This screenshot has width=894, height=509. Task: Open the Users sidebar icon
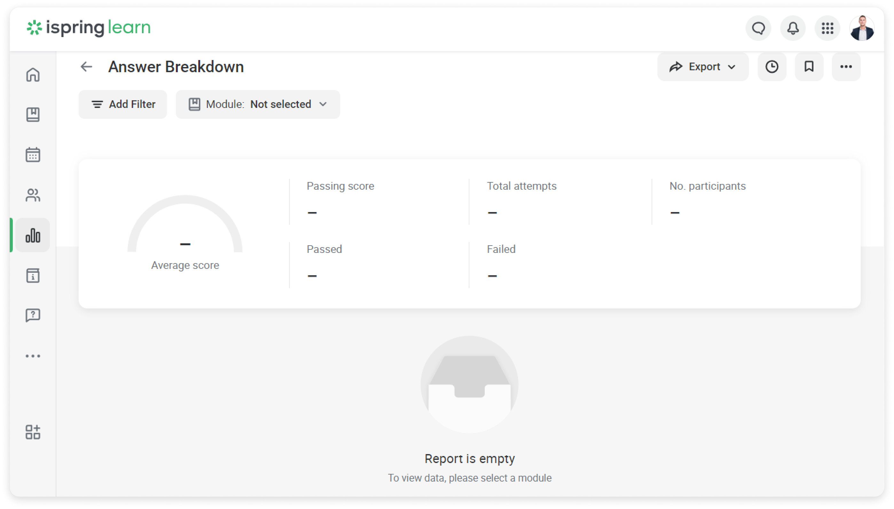coord(33,195)
